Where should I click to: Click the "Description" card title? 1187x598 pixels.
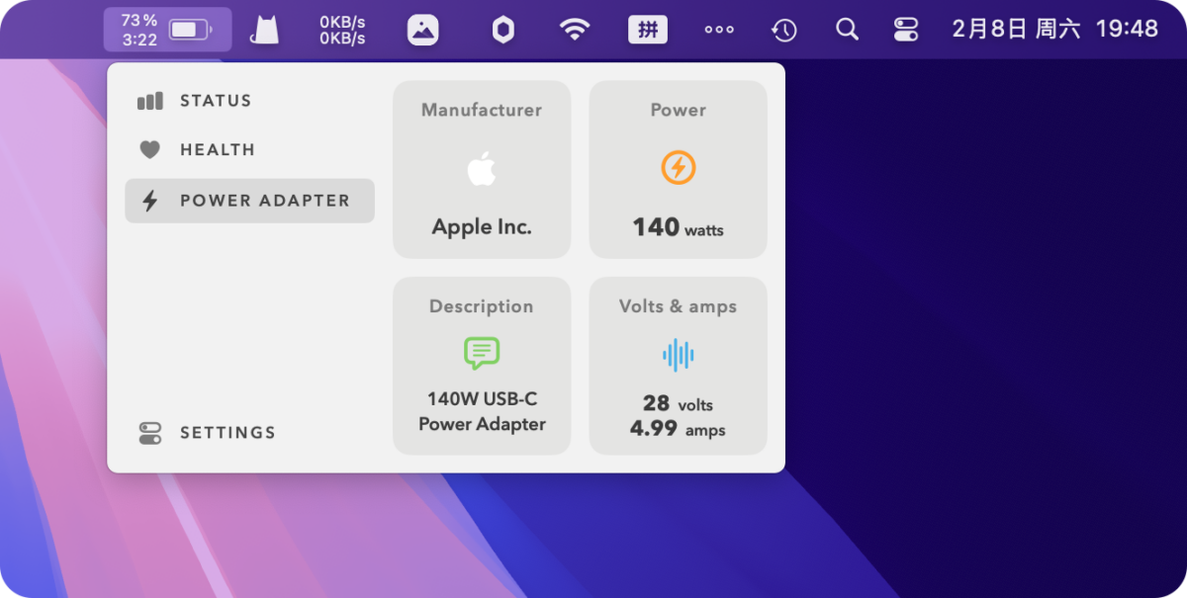pyautogui.click(x=482, y=306)
